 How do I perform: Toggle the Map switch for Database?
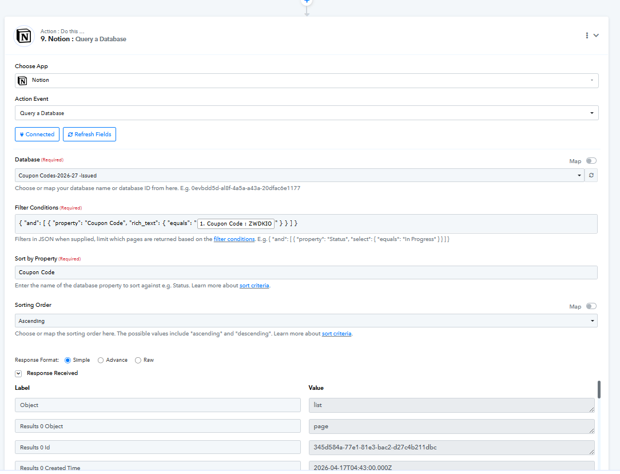click(591, 161)
